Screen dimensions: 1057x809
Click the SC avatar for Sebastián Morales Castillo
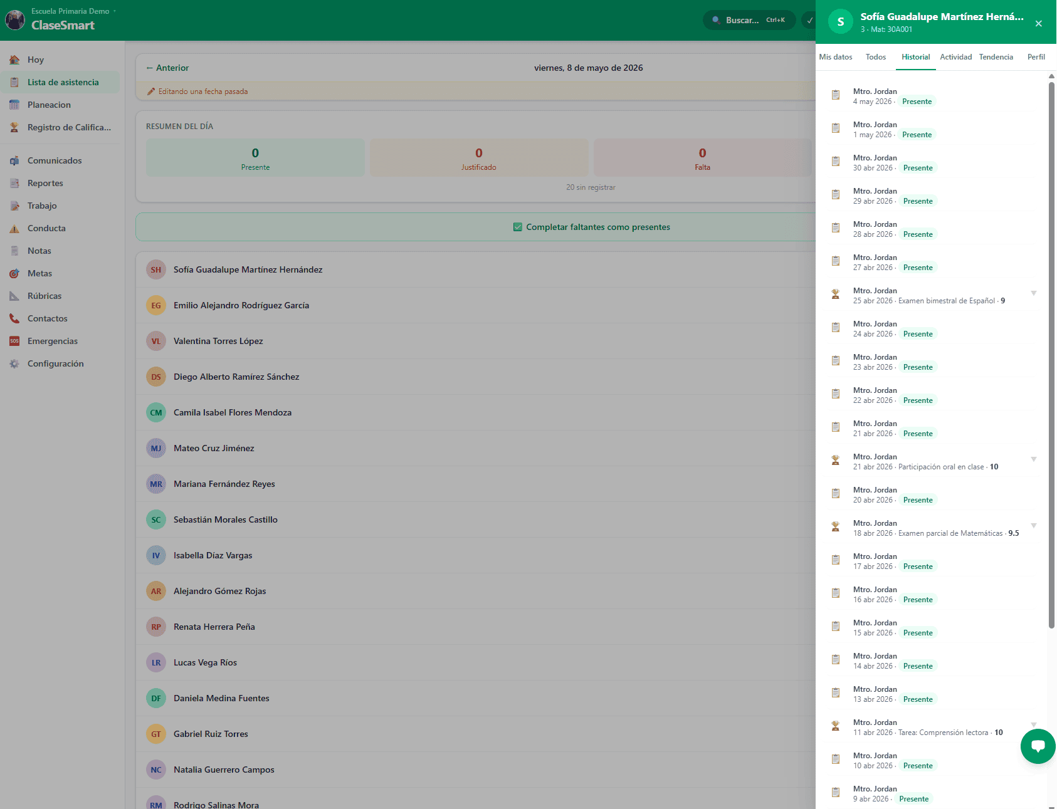156,519
